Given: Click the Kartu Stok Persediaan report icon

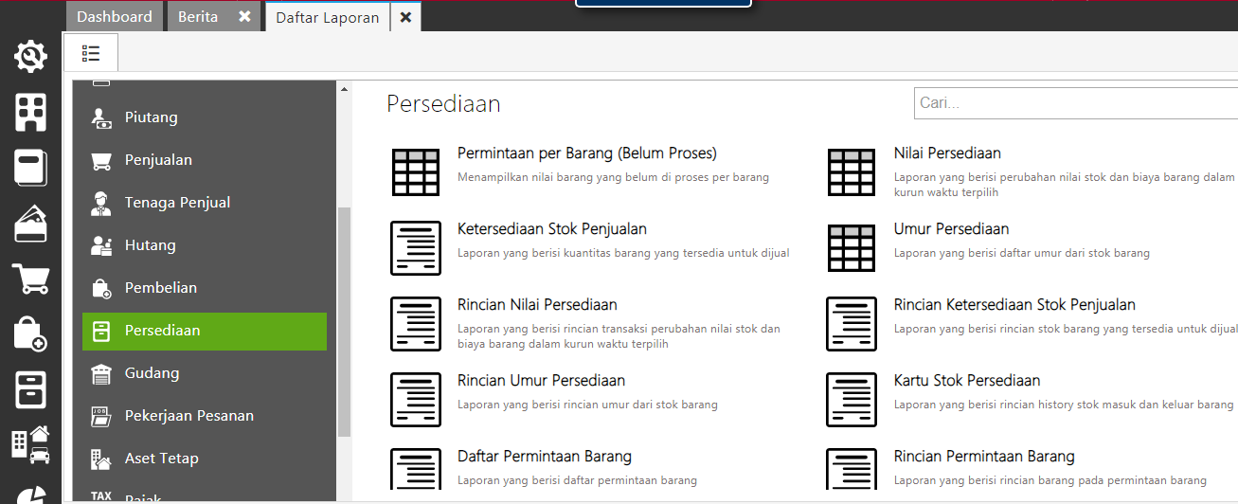Looking at the screenshot, I should (x=852, y=400).
